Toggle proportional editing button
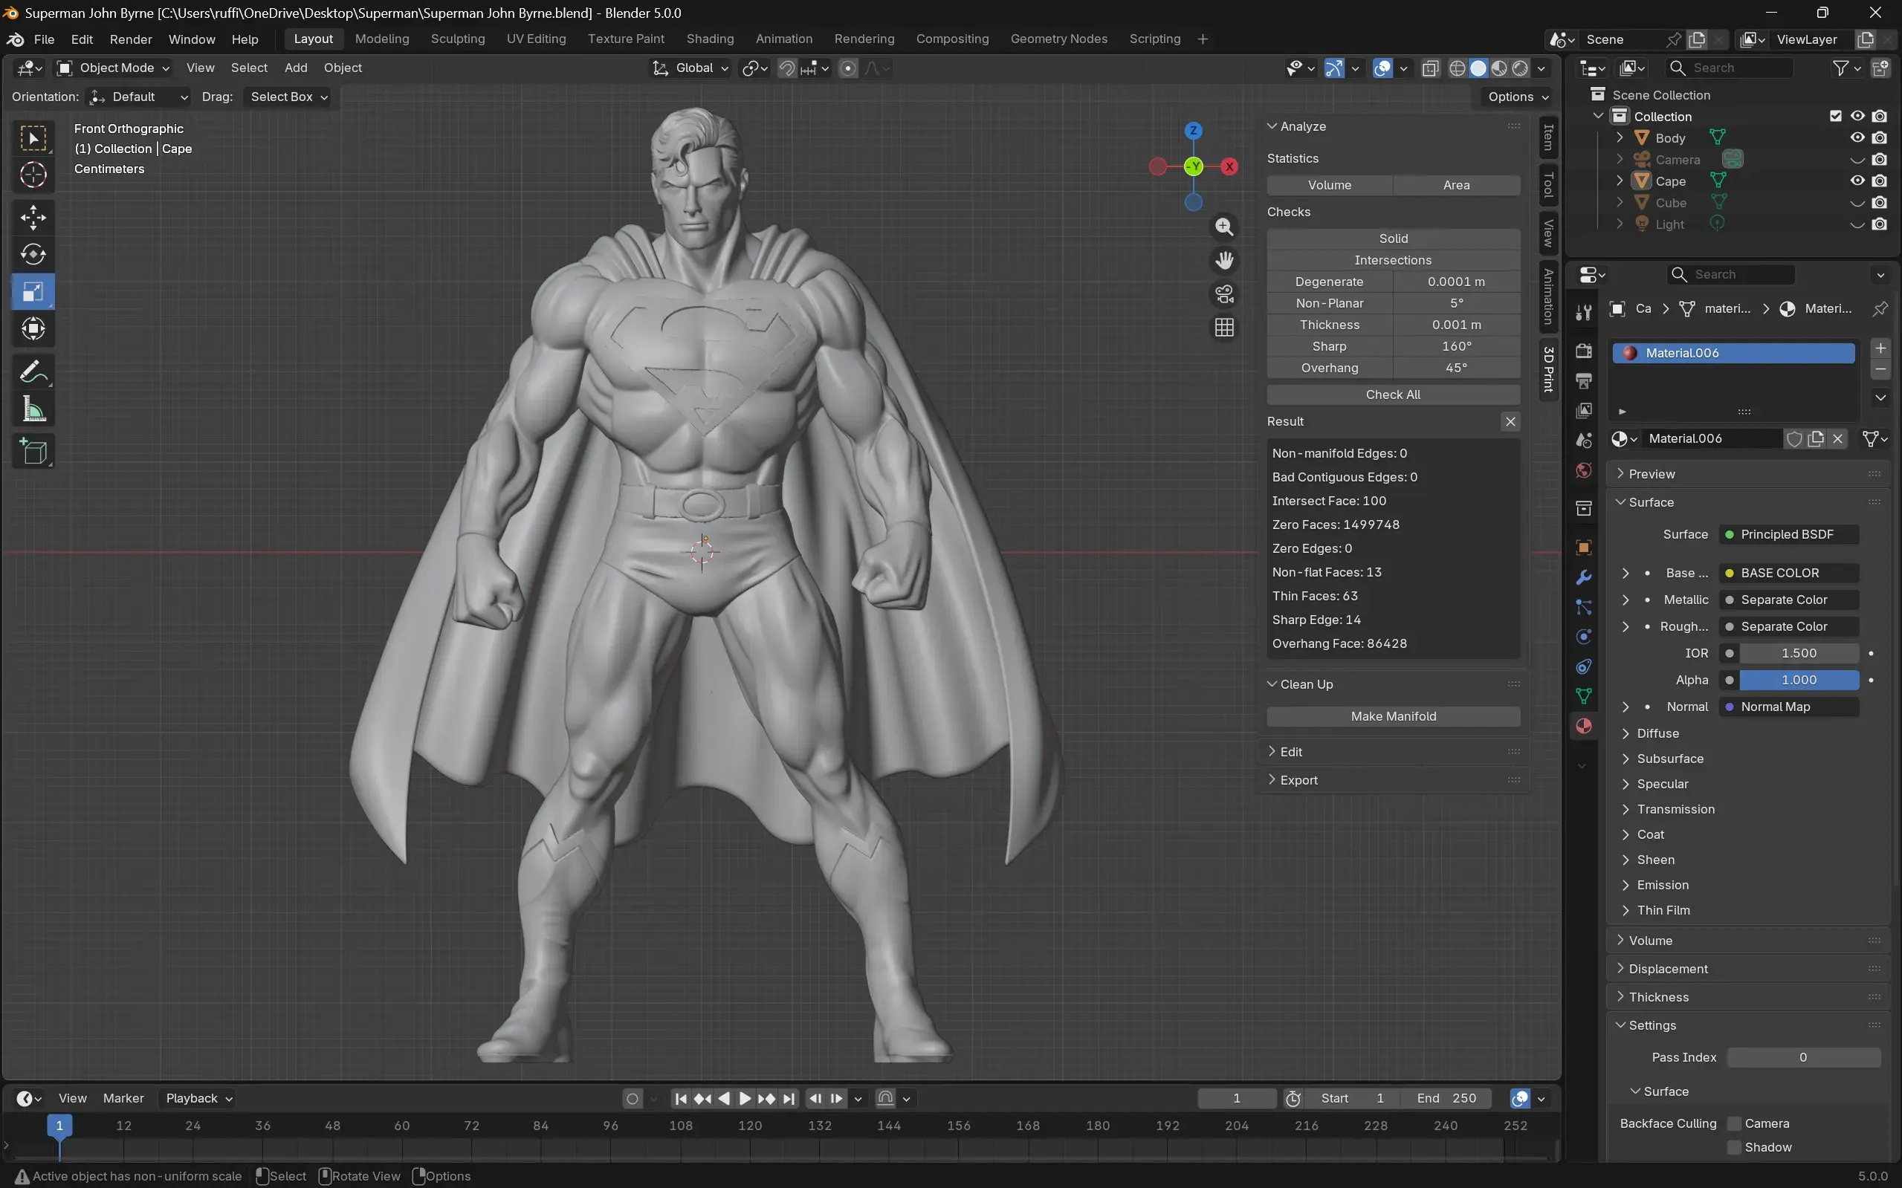The height and width of the screenshot is (1188, 1902). tap(848, 68)
